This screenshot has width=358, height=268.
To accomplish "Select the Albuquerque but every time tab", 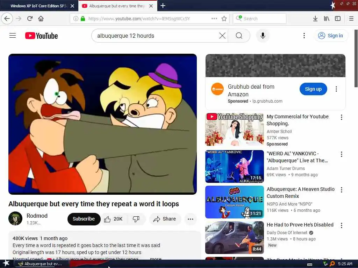I will pos(117,6).
